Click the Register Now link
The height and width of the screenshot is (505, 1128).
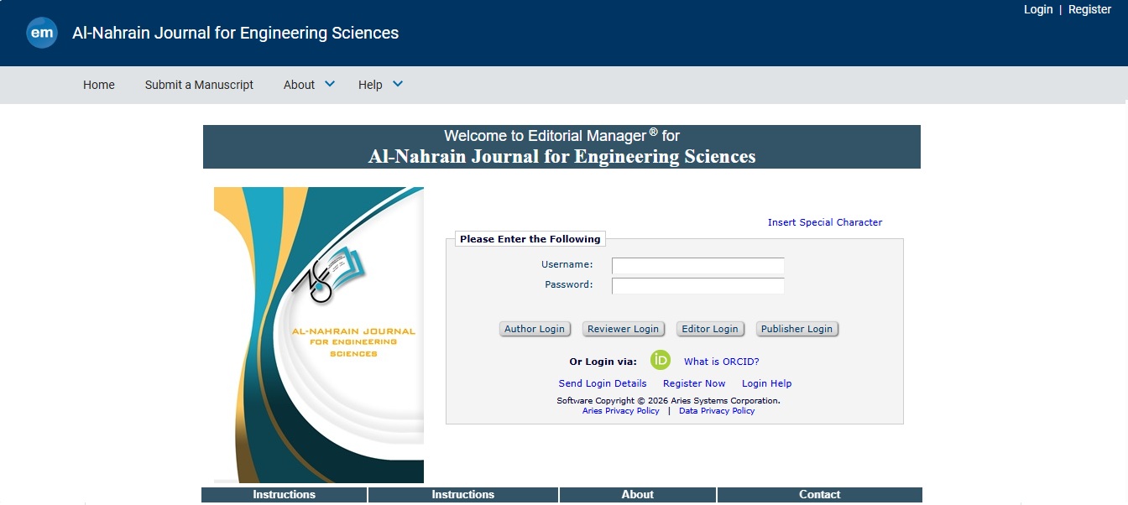click(x=694, y=383)
